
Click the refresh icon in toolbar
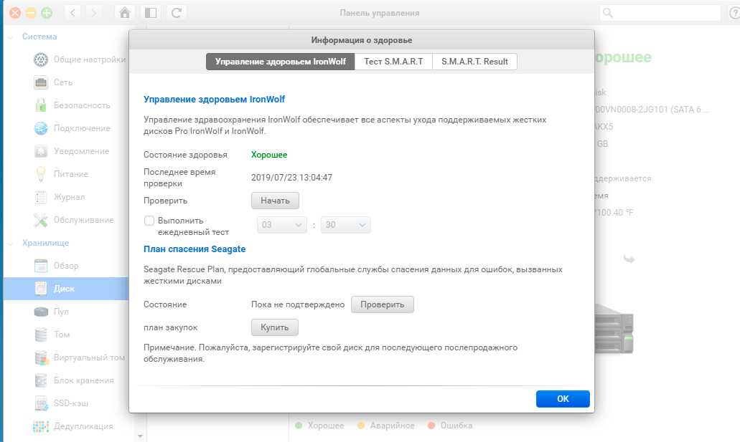(x=177, y=13)
